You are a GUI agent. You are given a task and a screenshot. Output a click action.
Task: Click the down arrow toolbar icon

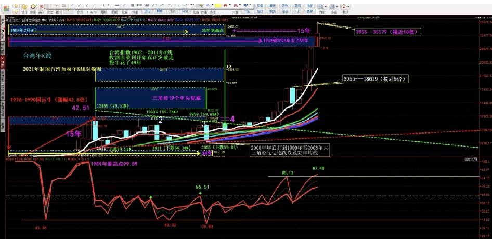tap(16, 11)
